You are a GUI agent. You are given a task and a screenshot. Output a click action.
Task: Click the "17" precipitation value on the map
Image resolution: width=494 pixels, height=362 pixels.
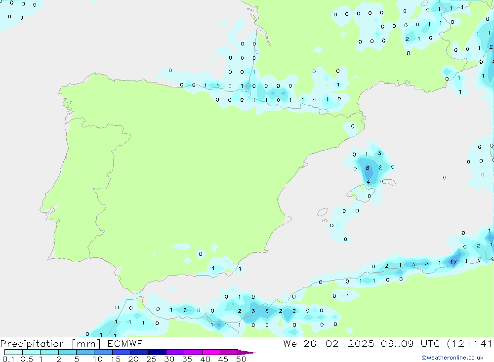tap(453, 262)
